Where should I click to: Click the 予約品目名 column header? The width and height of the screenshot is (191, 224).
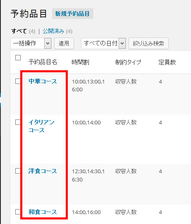(43, 62)
